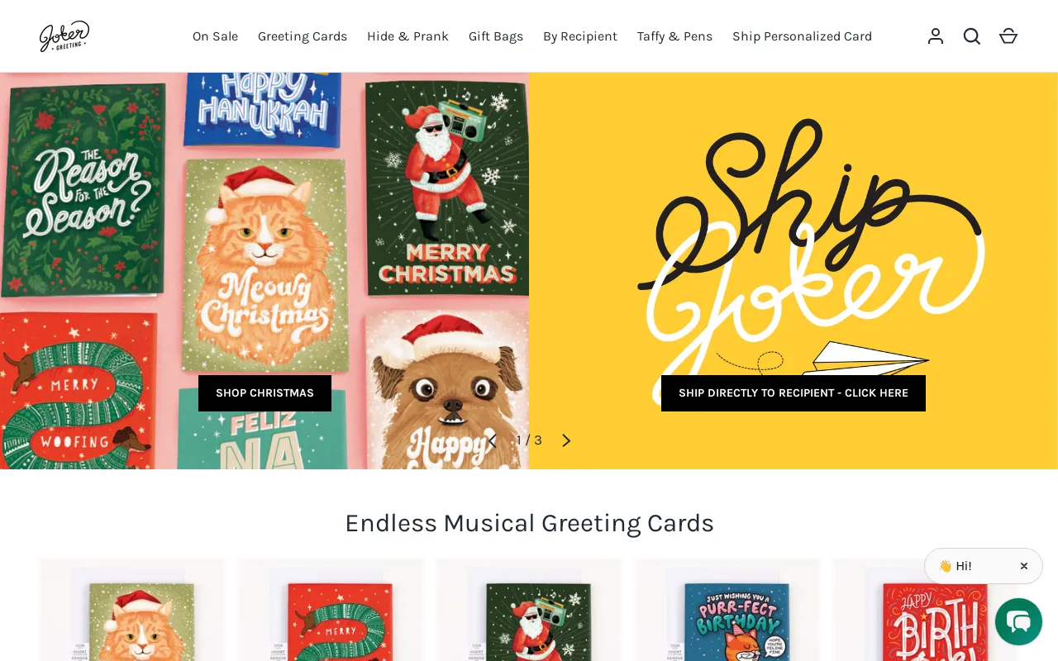Open the Santa boombox card thumbnail

(x=529, y=610)
